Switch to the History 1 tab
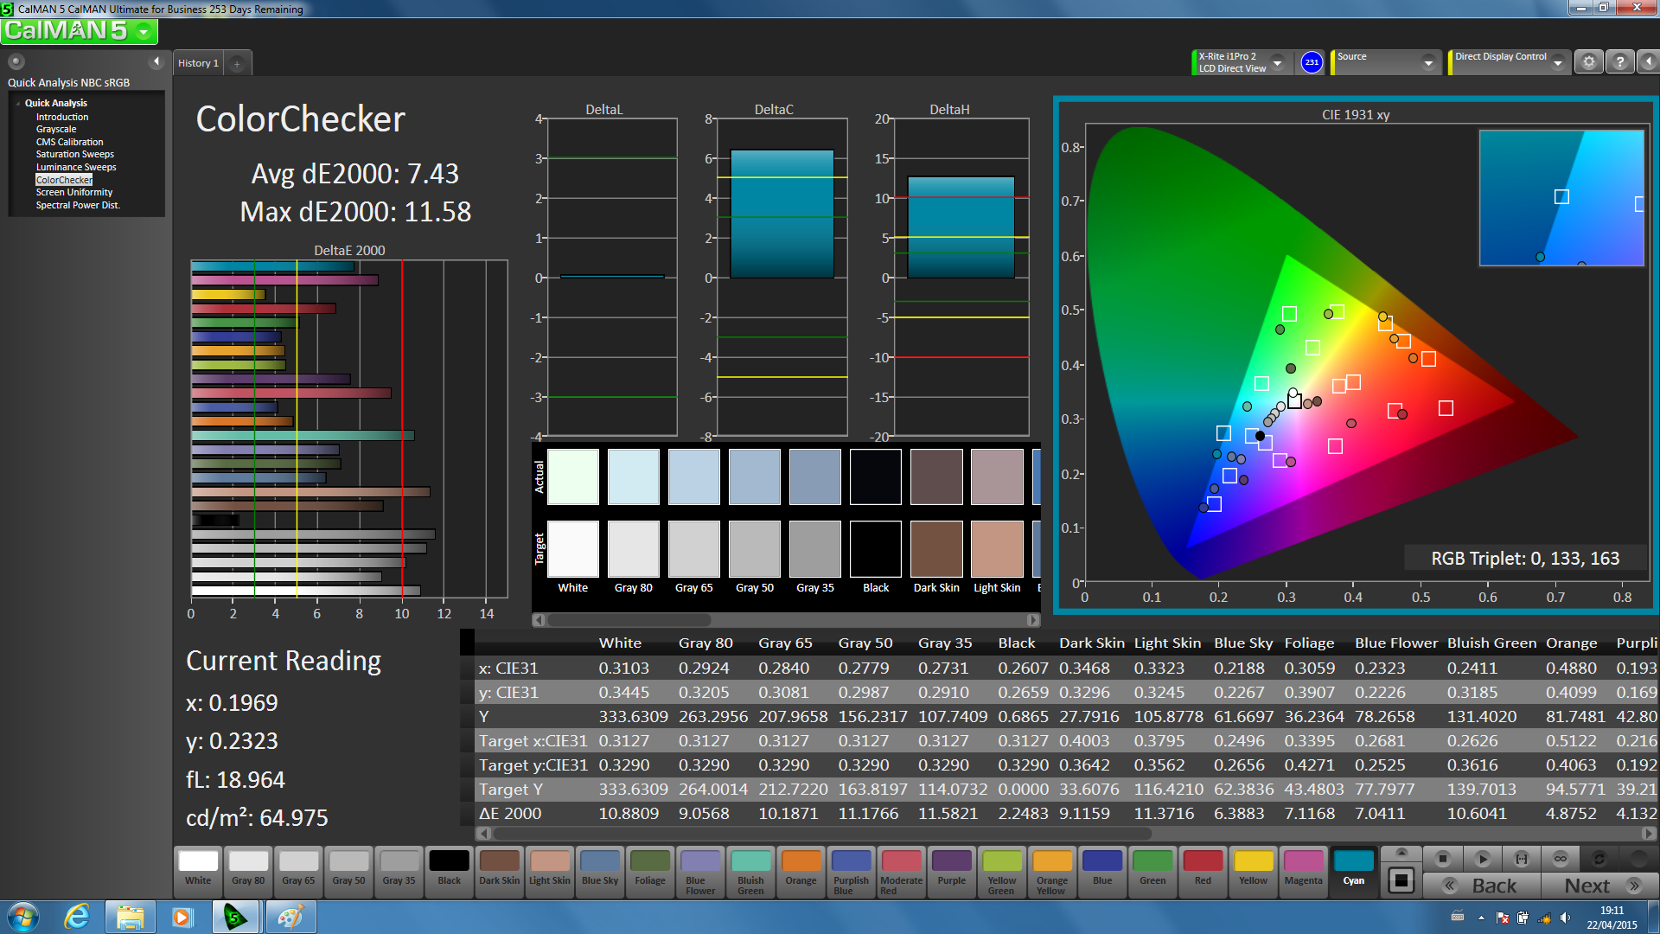 click(x=198, y=63)
